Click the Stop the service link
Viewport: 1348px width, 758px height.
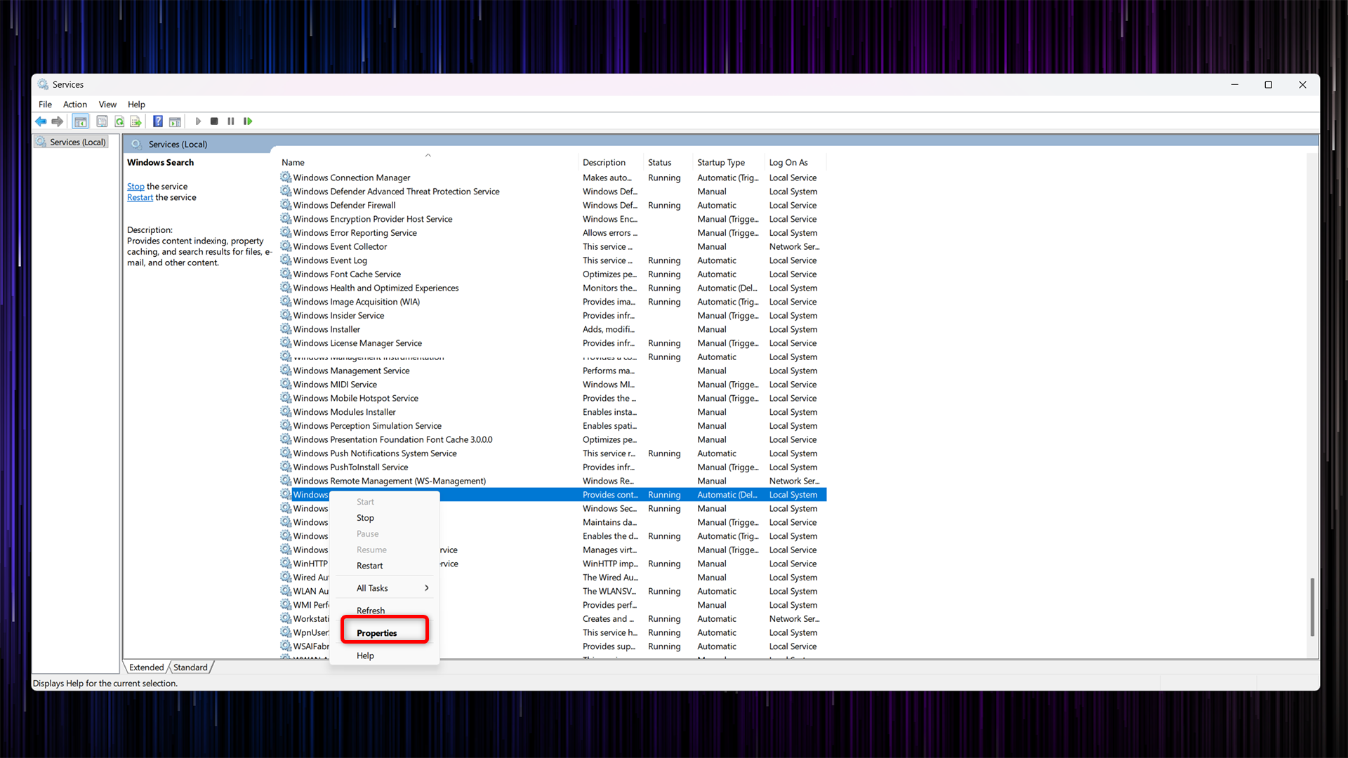point(136,187)
